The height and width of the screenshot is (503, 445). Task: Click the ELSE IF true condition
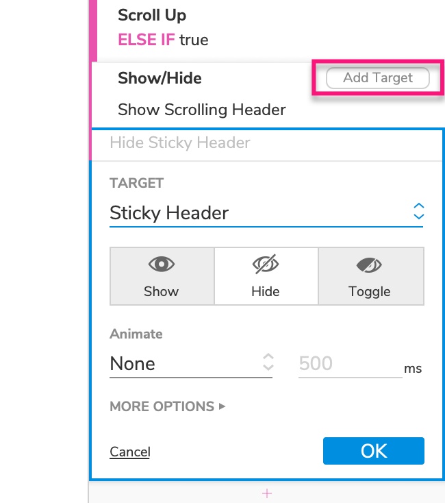[x=163, y=40]
